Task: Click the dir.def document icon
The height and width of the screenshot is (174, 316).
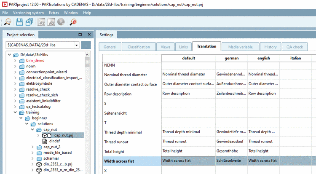Action: (x=45, y=141)
